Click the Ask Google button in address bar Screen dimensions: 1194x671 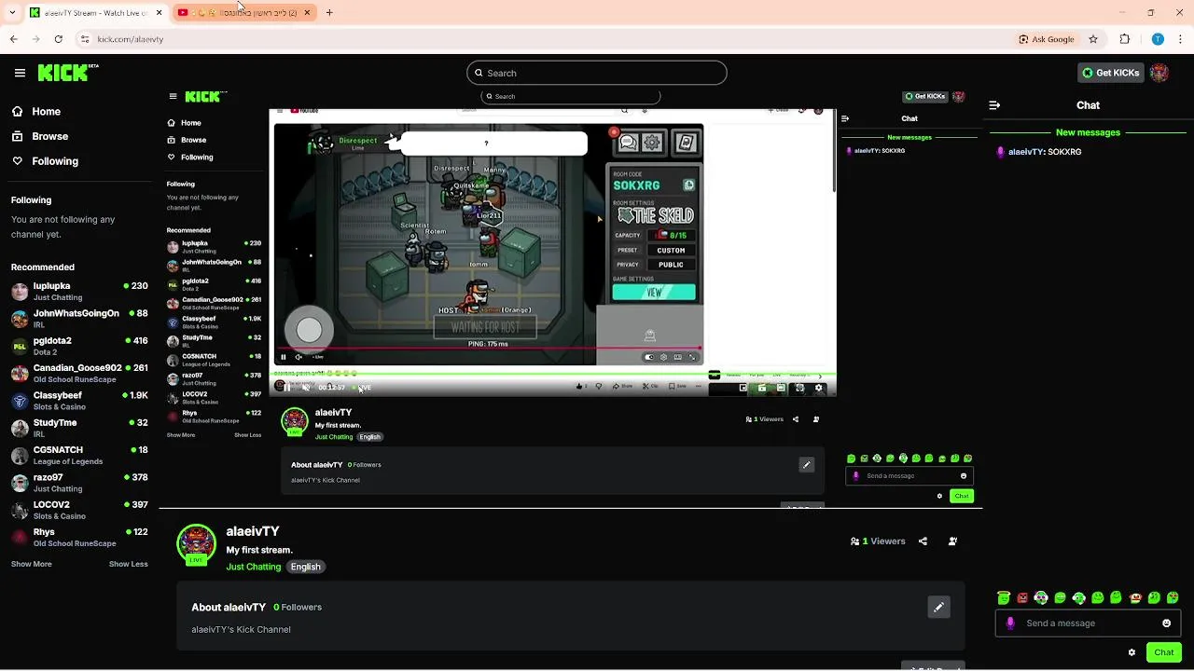pyautogui.click(x=1048, y=39)
